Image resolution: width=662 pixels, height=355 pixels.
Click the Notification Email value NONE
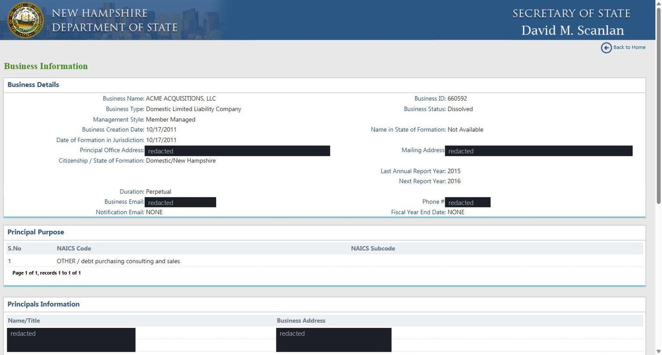tap(154, 212)
